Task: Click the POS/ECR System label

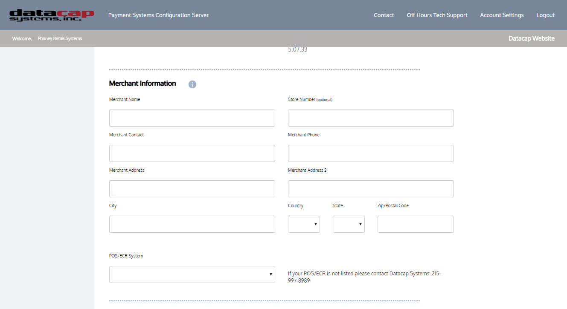Action: click(x=126, y=256)
